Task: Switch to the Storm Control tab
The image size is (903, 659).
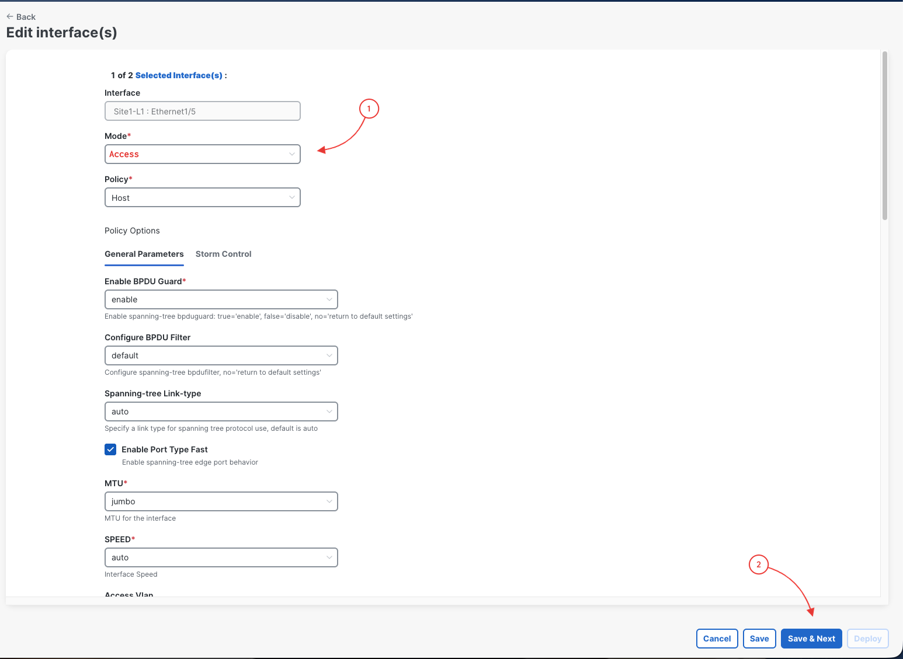Action: [x=223, y=254]
